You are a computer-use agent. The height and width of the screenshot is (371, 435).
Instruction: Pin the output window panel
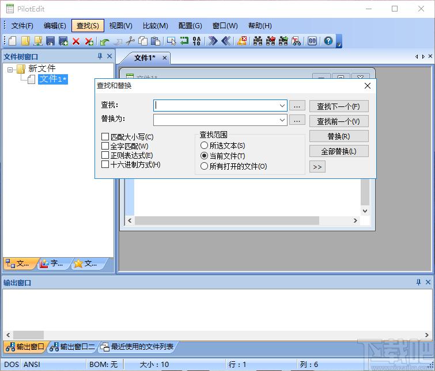(418, 282)
